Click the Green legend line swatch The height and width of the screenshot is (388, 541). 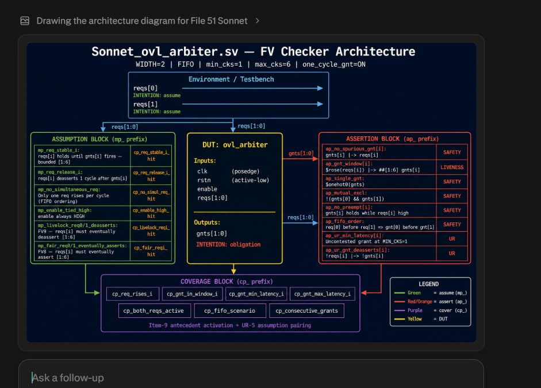pyautogui.click(x=400, y=293)
